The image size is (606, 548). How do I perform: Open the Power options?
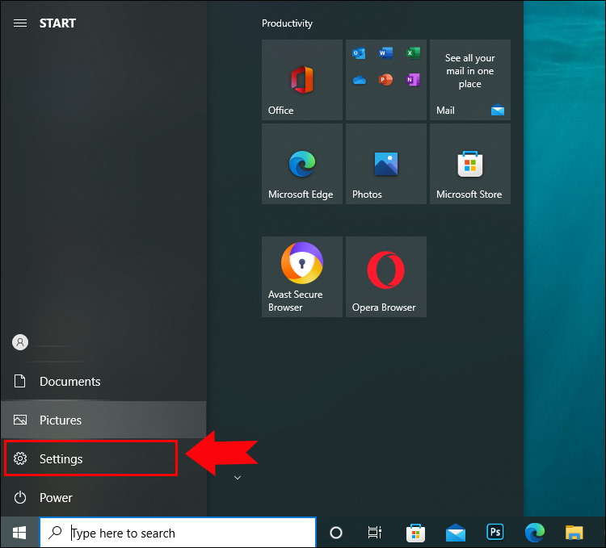[x=103, y=497]
